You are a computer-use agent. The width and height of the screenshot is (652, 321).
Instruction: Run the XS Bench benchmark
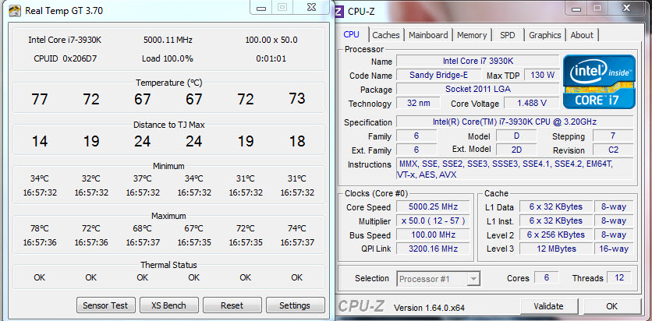coord(168,305)
